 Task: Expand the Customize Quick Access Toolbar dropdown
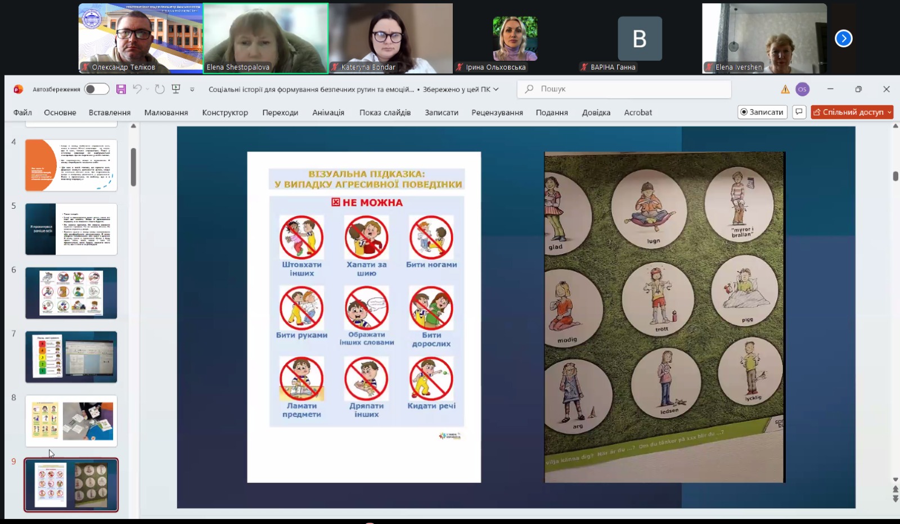tap(192, 89)
